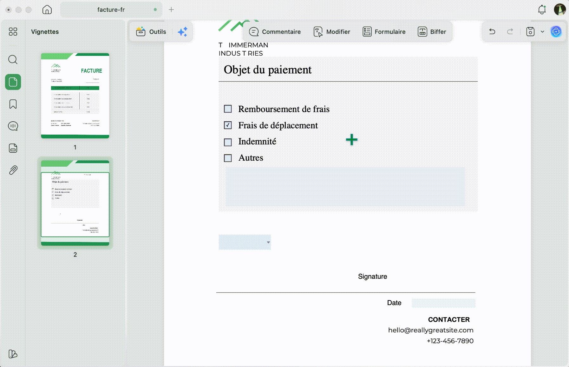Go to the home screen
This screenshot has width=569, height=367.
[x=47, y=10]
